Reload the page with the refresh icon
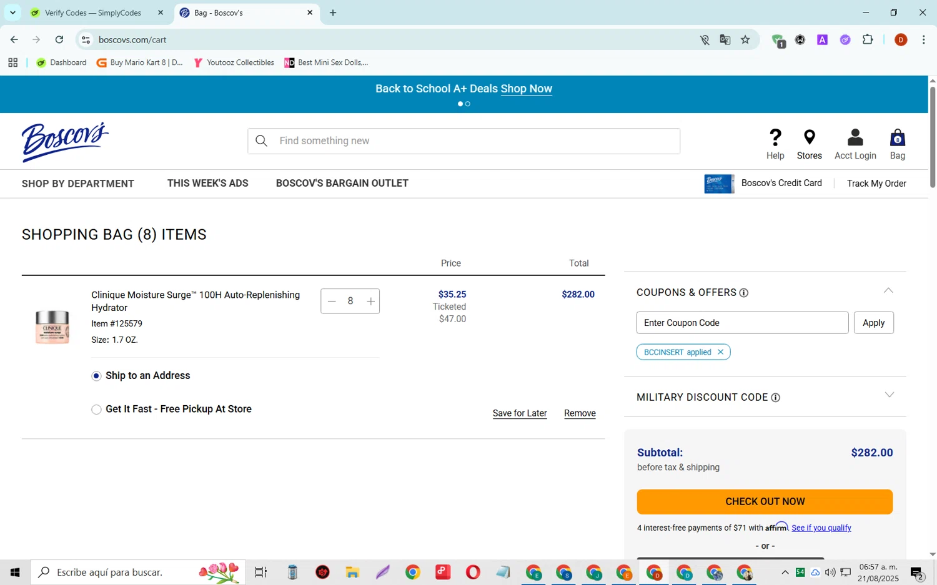937x585 pixels. (x=59, y=40)
